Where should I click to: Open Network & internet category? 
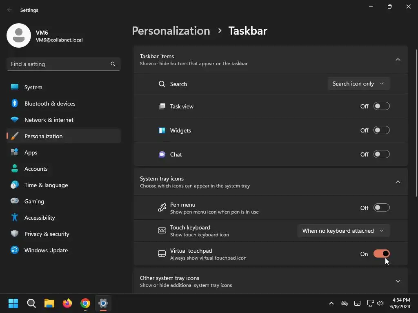tap(64, 119)
